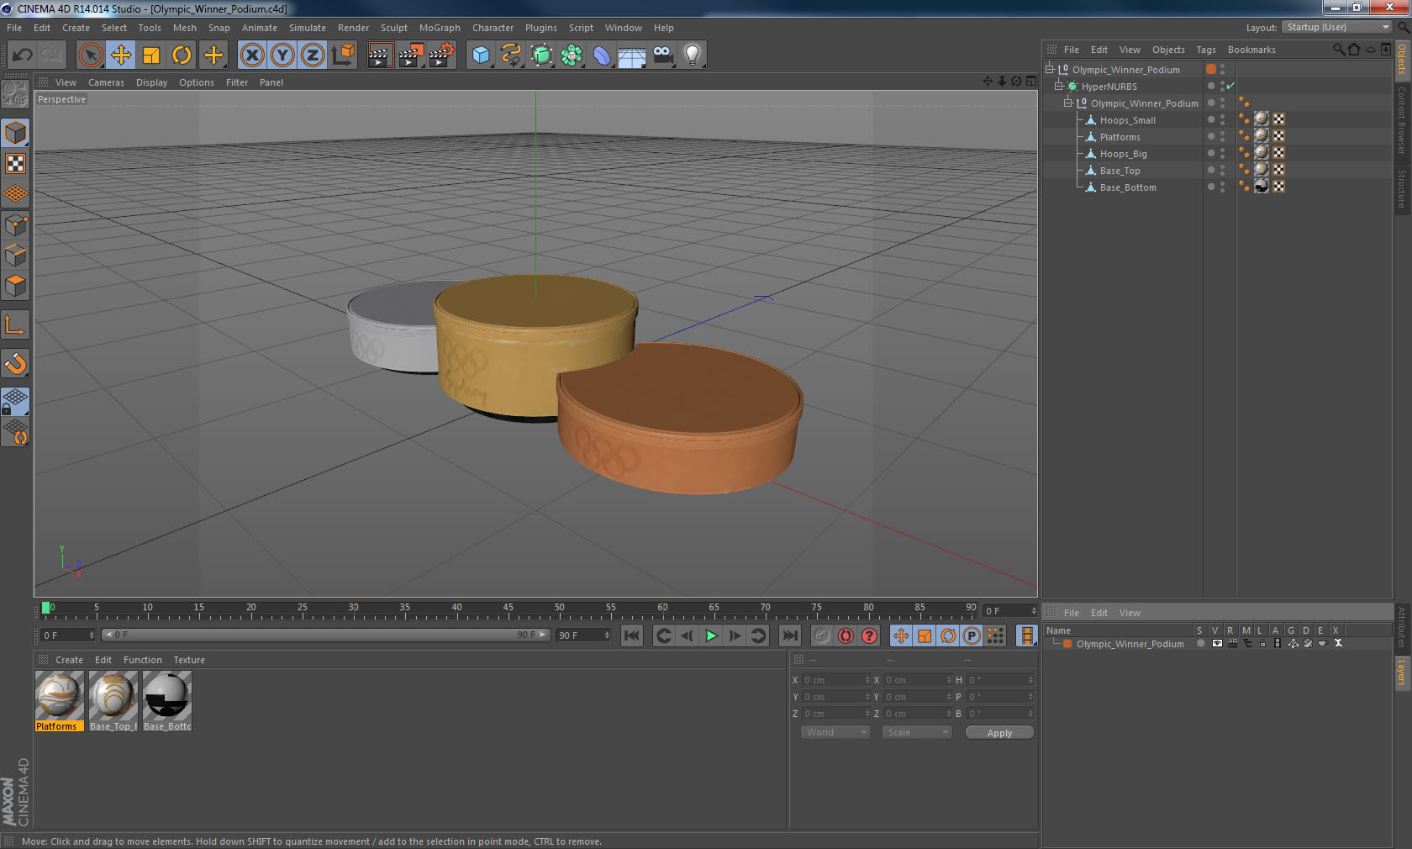The image size is (1412, 849).
Task: Add a light object
Action: click(x=692, y=55)
